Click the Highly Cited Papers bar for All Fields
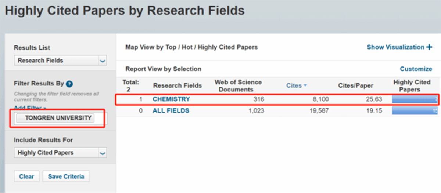 pos(415,110)
